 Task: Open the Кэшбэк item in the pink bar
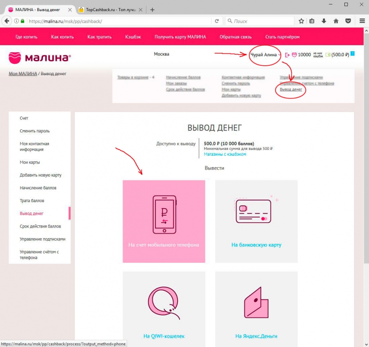133,37
